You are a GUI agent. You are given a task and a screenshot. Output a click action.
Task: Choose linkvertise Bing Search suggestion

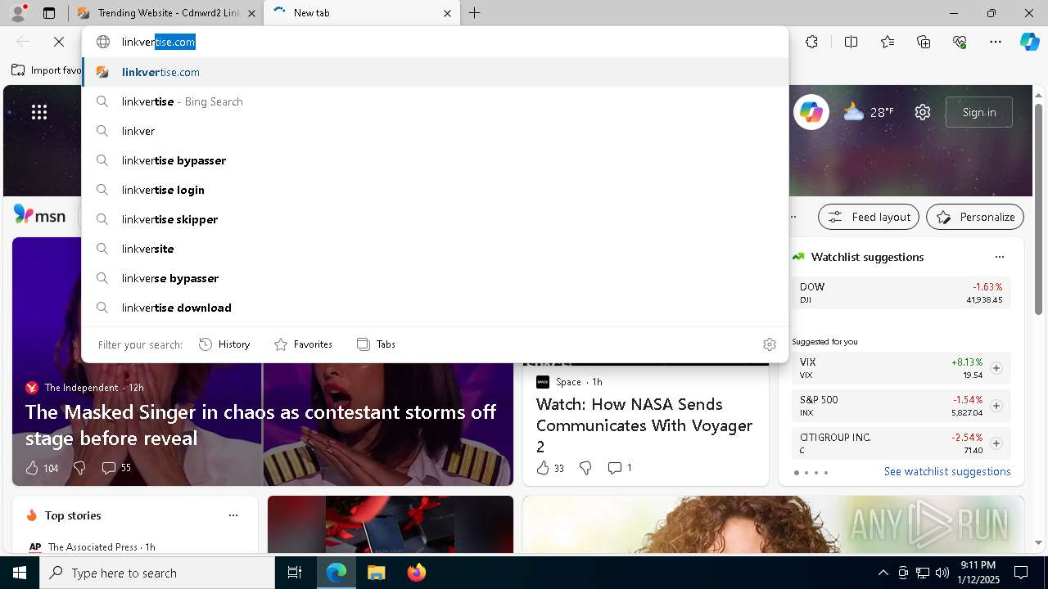pos(435,101)
